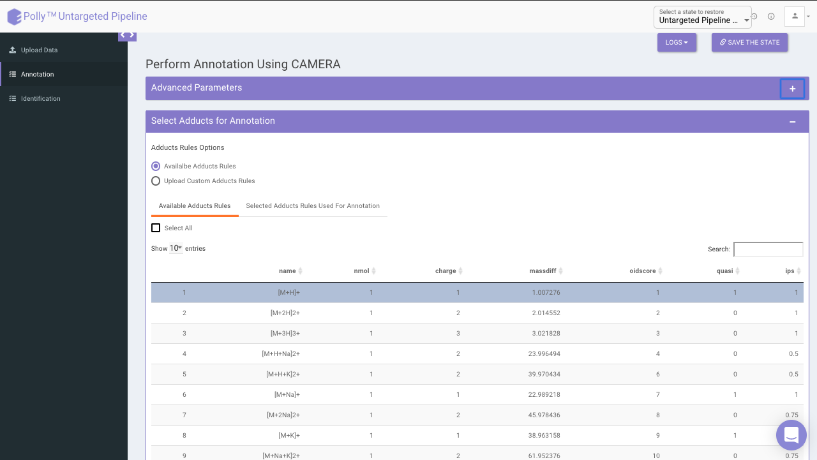Click massdiff value 1.007276
Image resolution: width=817 pixels, height=460 pixels.
coord(546,293)
